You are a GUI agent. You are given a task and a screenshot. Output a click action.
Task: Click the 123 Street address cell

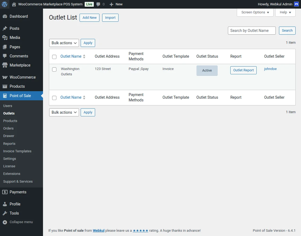(103, 69)
